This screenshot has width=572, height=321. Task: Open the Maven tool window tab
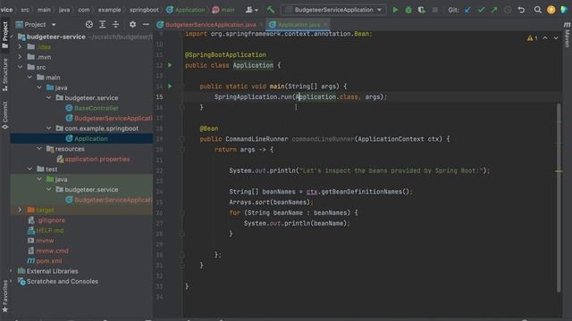pyautogui.click(x=567, y=35)
